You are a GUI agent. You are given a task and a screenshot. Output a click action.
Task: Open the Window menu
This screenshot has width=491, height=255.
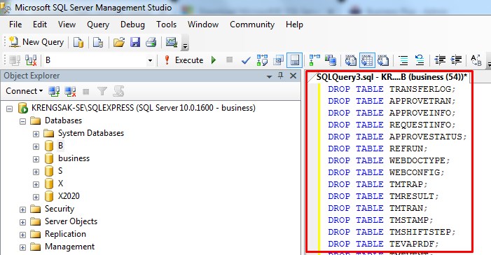click(203, 25)
